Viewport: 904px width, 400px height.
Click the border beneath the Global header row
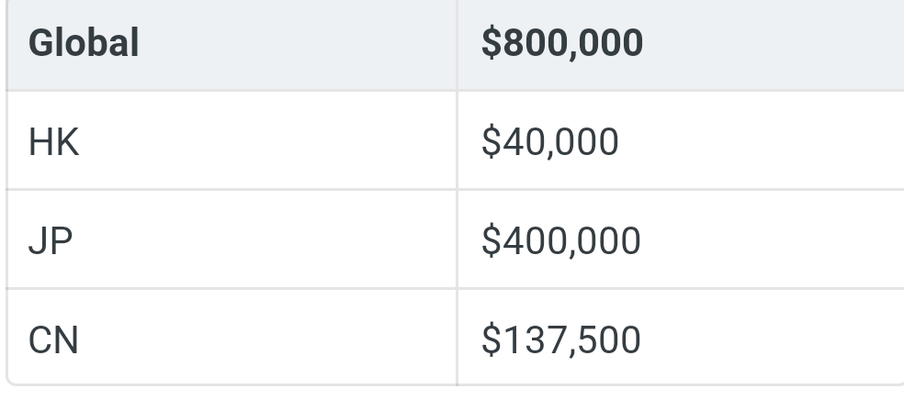(455, 91)
